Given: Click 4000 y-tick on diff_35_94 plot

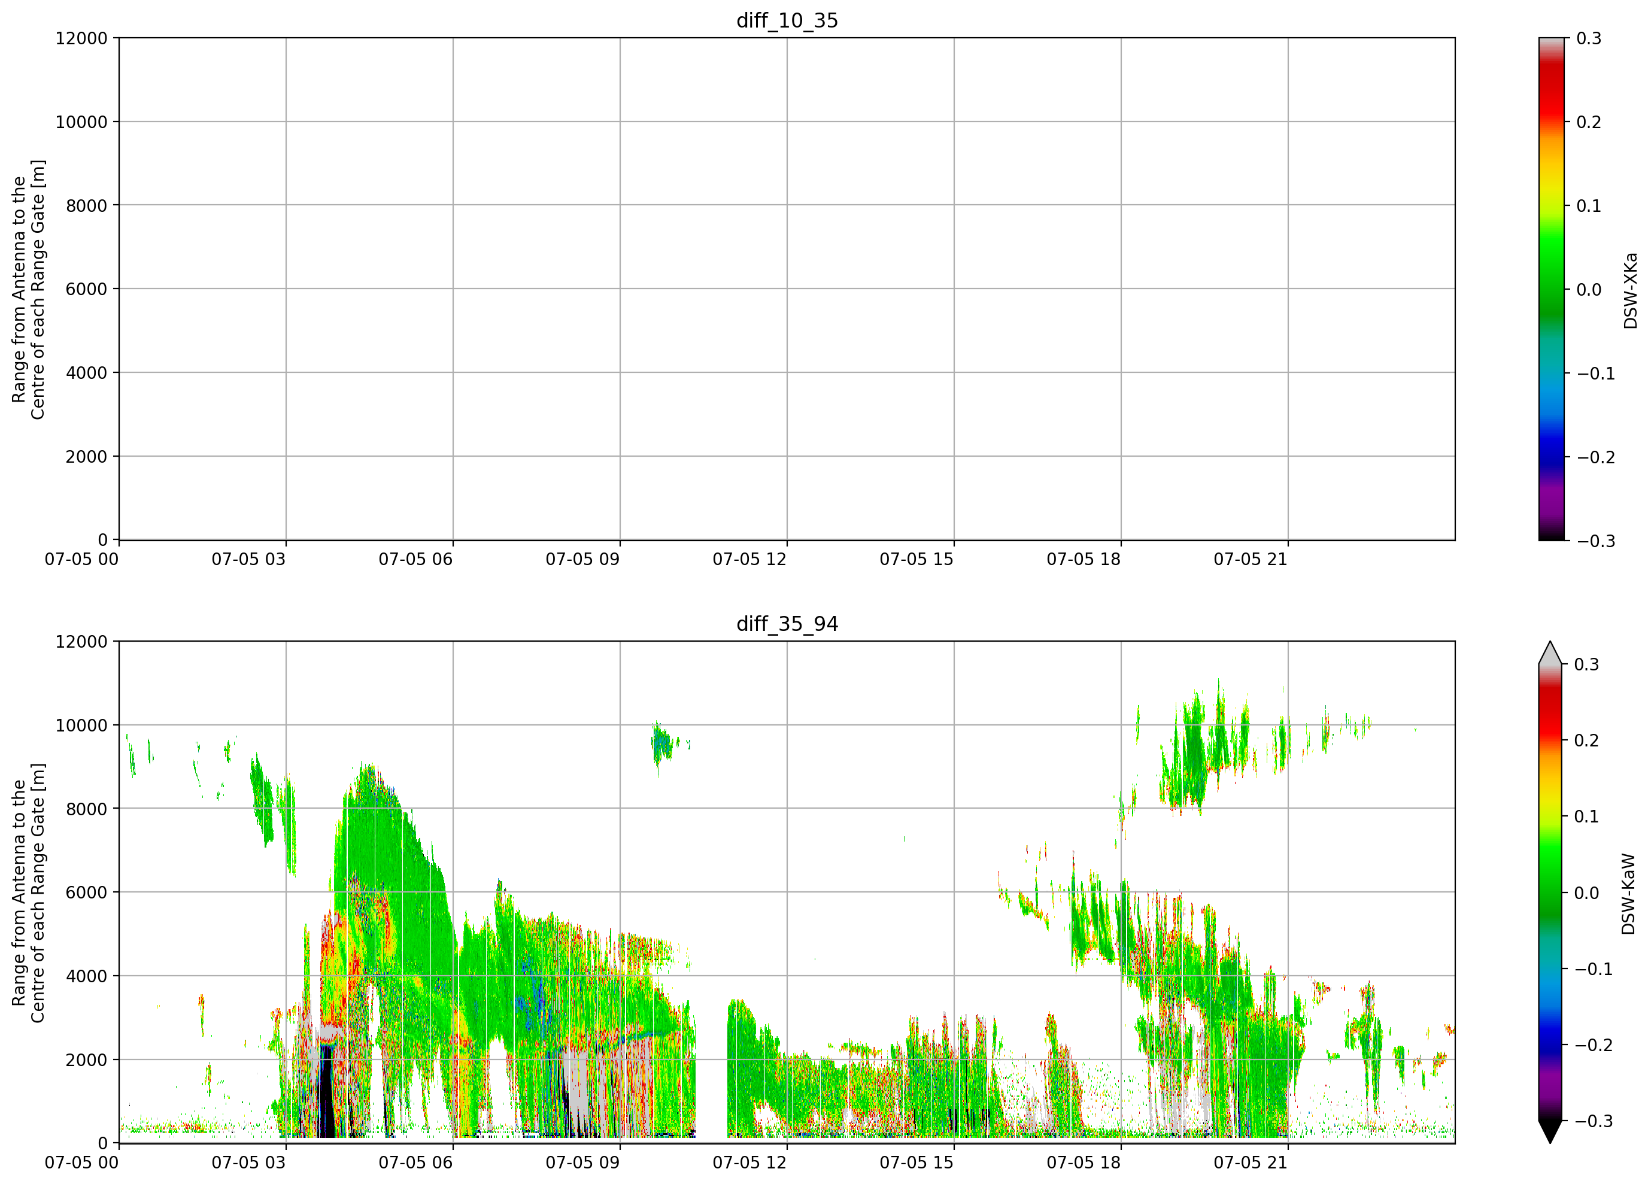Looking at the screenshot, I should (87, 976).
